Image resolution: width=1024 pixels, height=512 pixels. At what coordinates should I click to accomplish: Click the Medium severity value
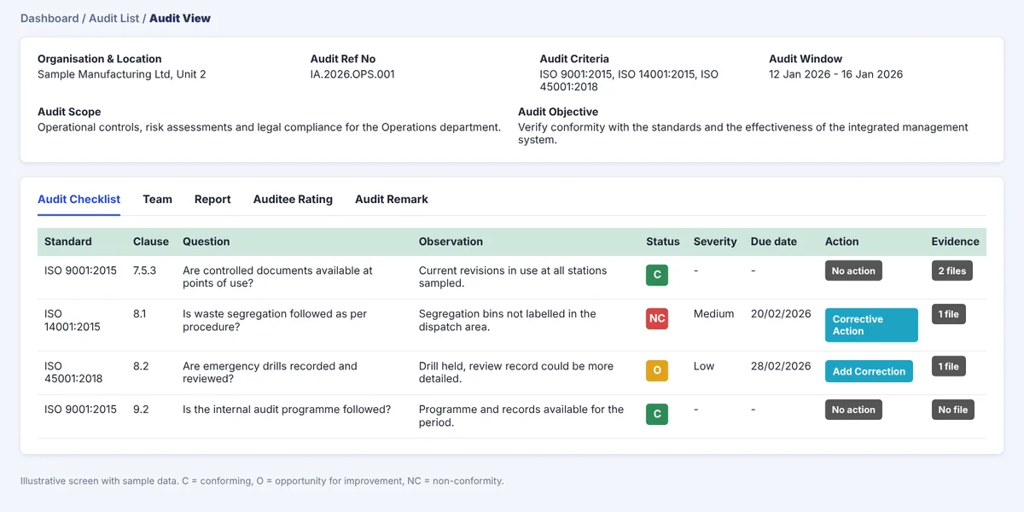coord(714,314)
